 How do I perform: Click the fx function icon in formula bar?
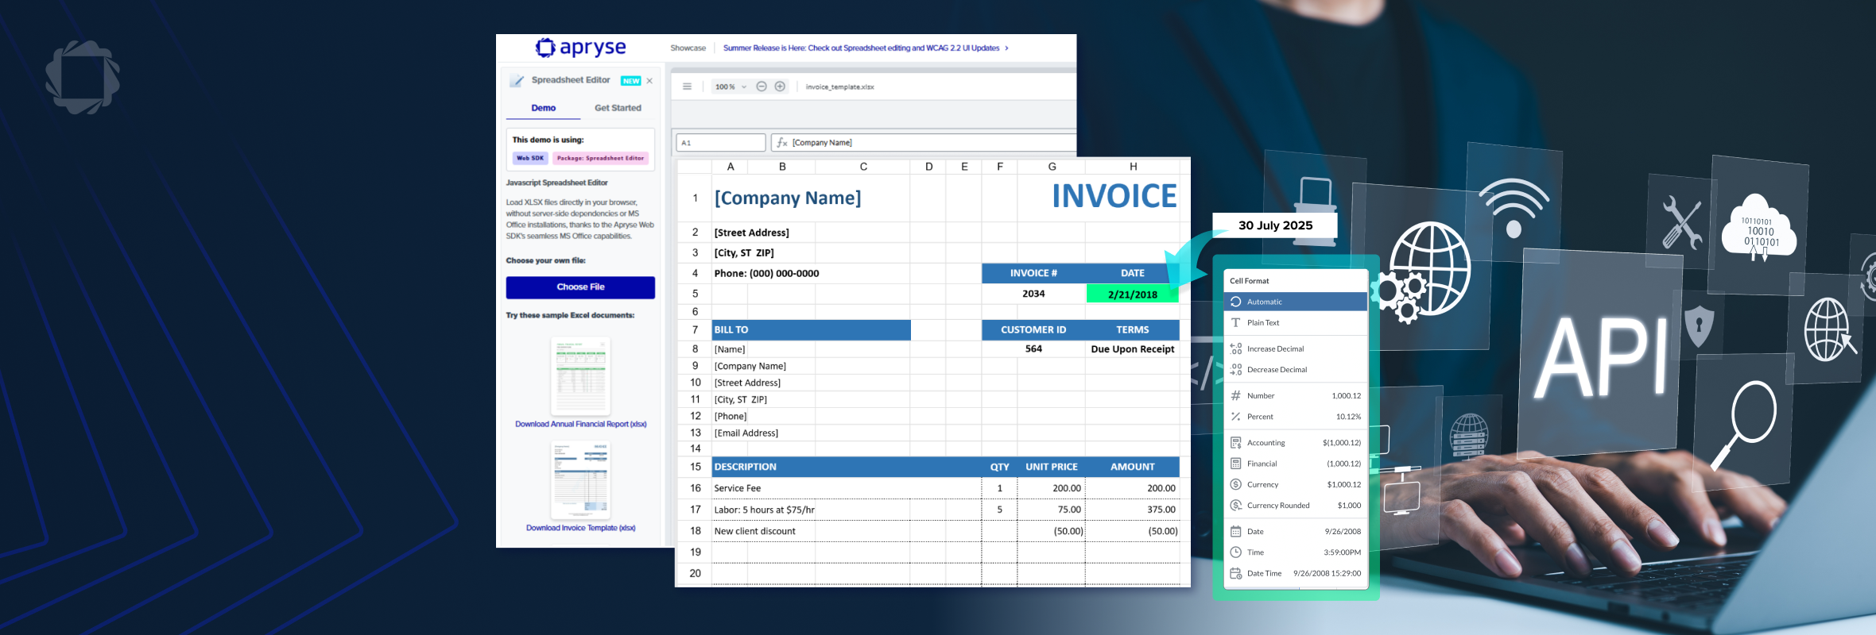tap(782, 143)
